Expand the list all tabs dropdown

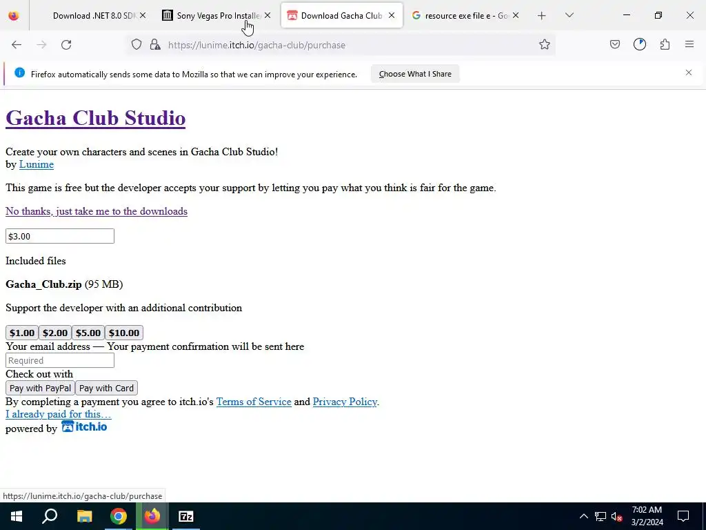click(x=569, y=16)
